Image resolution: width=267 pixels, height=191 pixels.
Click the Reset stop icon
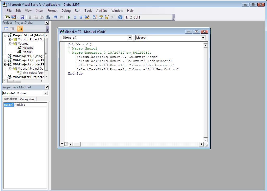81,17
